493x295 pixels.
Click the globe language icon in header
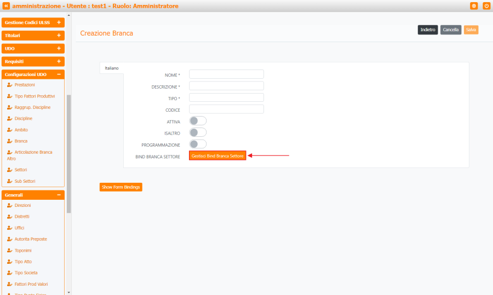point(474,6)
